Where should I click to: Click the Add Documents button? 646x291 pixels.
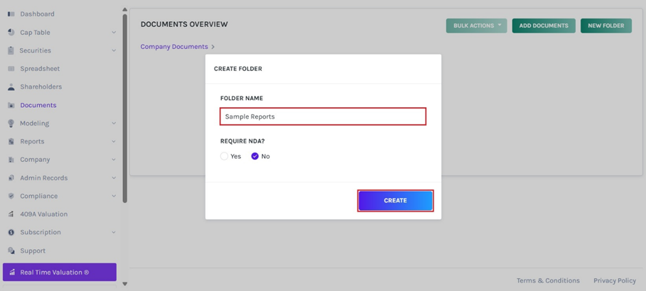pos(544,25)
